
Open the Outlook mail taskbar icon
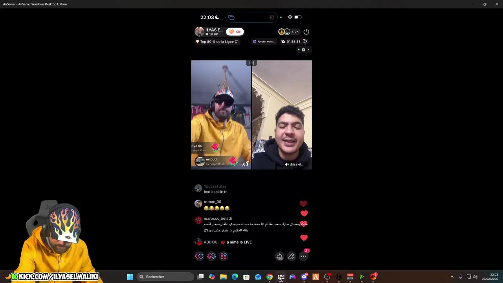click(258, 277)
